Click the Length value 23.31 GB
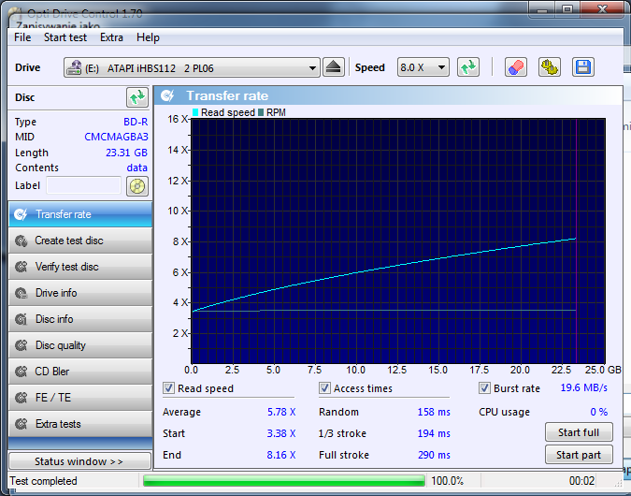 [x=126, y=153]
